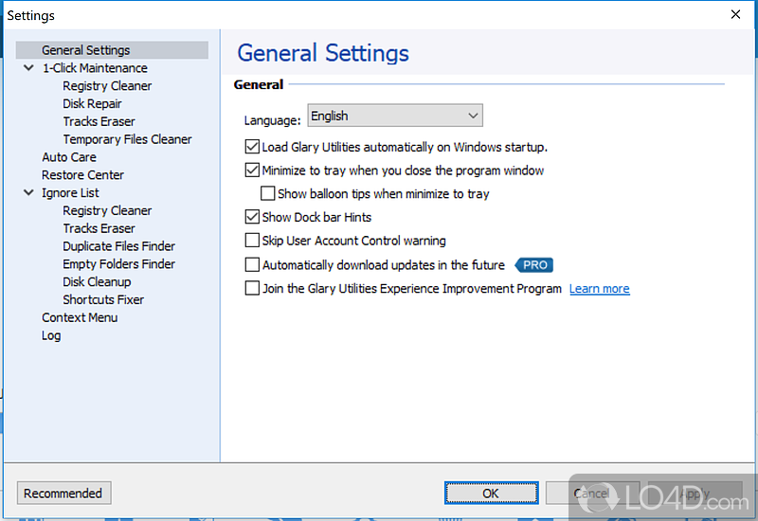The height and width of the screenshot is (521, 758).
Task: Open the Learn more link
Action: tap(599, 289)
